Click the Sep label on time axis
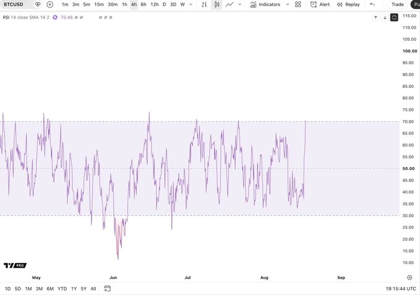Viewport: 420px width, 295px height. [341, 277]
